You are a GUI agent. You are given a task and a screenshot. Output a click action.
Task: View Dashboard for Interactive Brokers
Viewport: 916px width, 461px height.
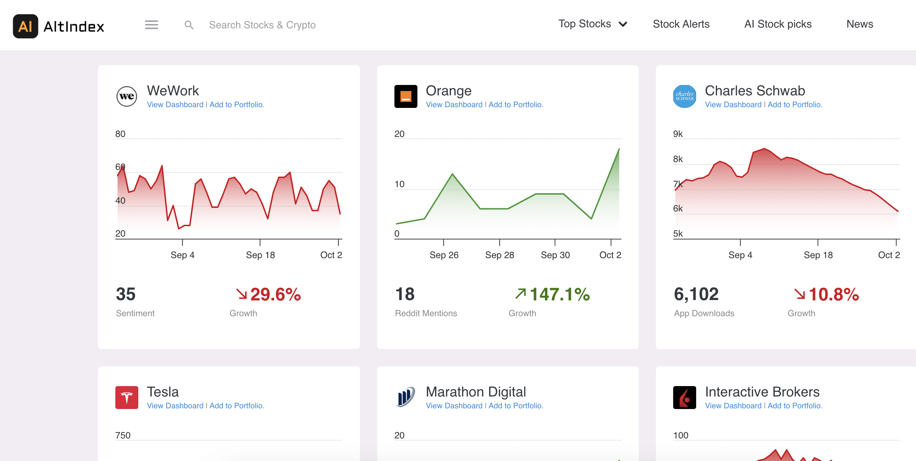[733, 406]
